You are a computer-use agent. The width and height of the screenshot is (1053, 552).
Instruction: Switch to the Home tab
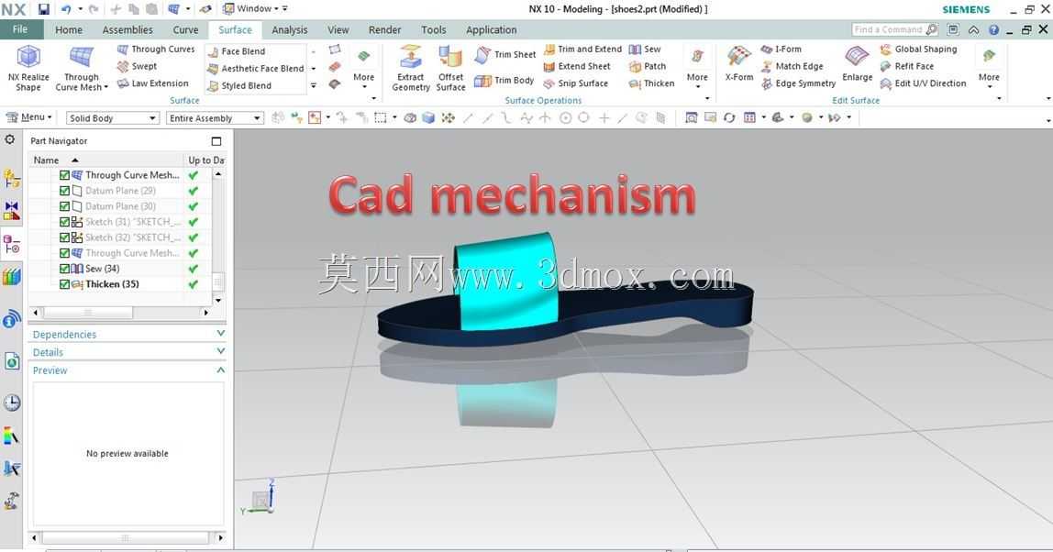click(69, 30)
